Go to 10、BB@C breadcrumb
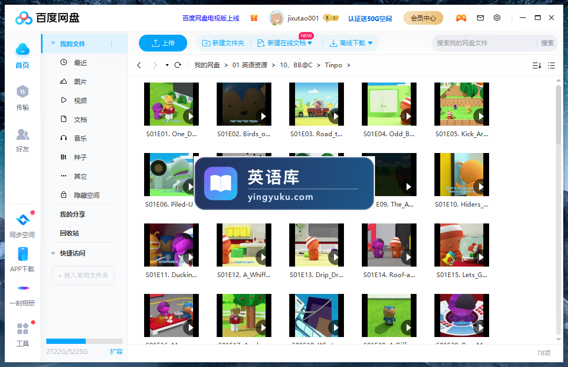This screenshot has width=568, height=367. click(296, 65)
